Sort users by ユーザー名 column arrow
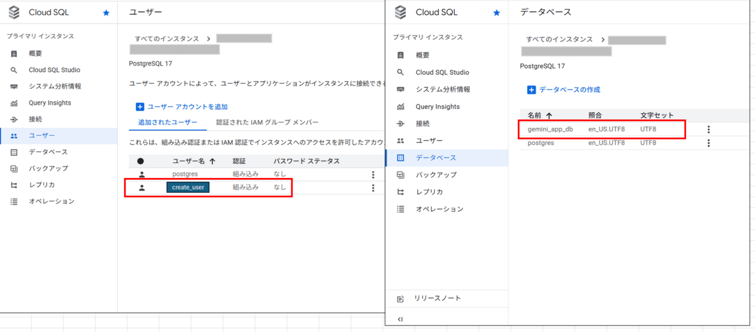 pyautogui.click(x=212, y=161)
